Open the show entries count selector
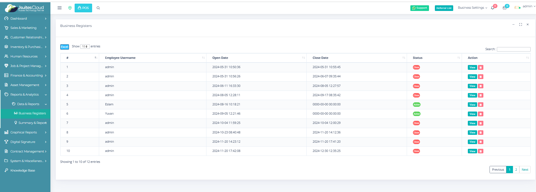The width and height of the screenshot is (536, 192). click(85, 47)
